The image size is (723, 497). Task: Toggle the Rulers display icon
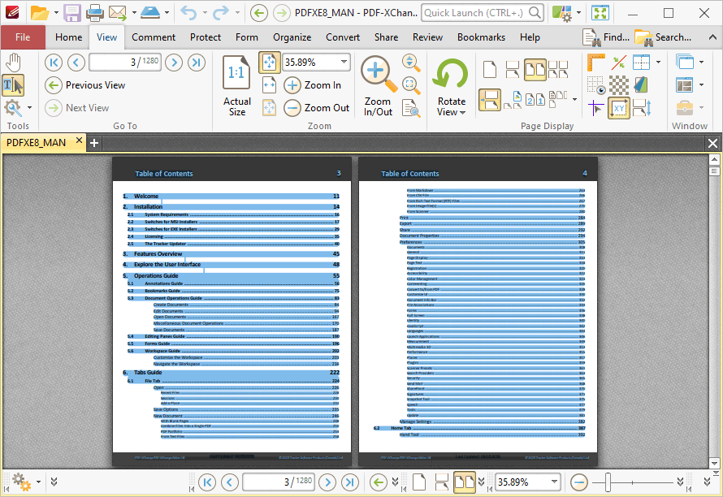[x=595, y=63]
